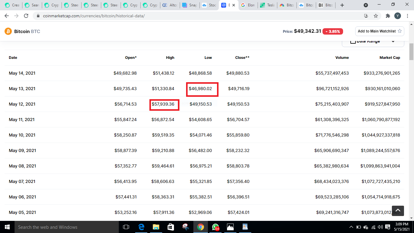This screenshot has width=414, height=233.
Task: Open the Chrome tab search dropdown arrow
Action: pos(366,5)
